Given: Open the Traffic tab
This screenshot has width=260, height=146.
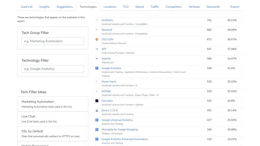Looking at the screenshot, I should (155, 7).
